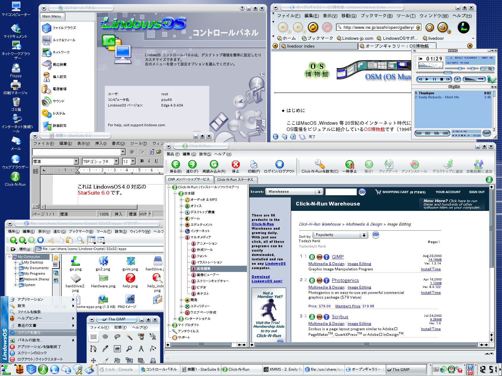Click YOUR ACCOUNT in the Warehouse header
Screen dimensions: 502x376
tap(448, 192)
